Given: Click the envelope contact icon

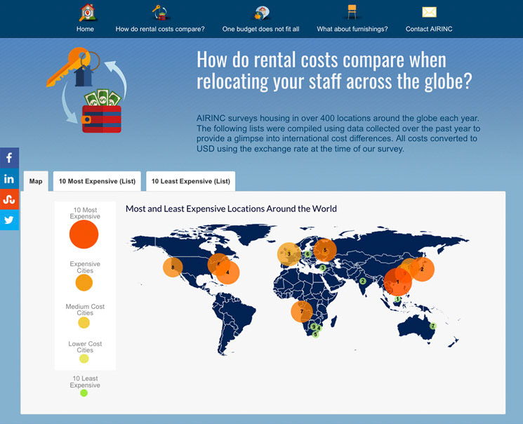Looking at the screenshot, I should pyautogui.click(x=429, y=12).
